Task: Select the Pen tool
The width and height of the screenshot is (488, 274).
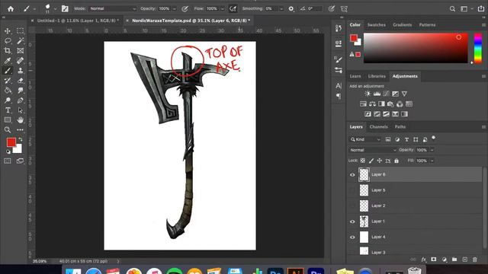Action: [21, 100]
